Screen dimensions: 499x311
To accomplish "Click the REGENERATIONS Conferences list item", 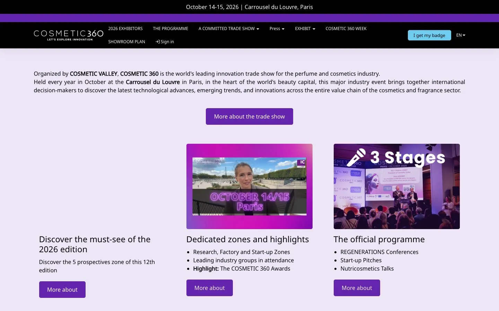I will point(379,252).
